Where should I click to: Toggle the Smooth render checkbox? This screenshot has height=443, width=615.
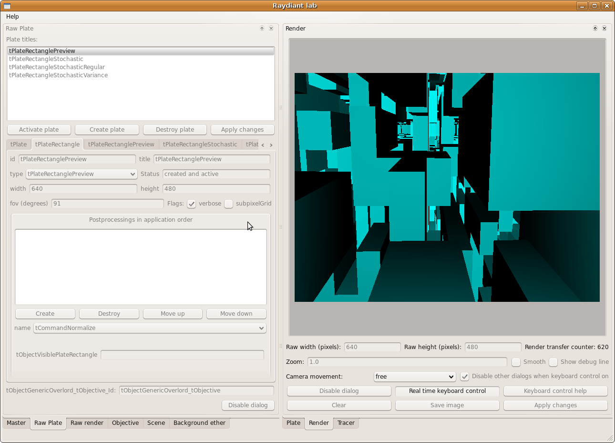click(x=516, y=362)
